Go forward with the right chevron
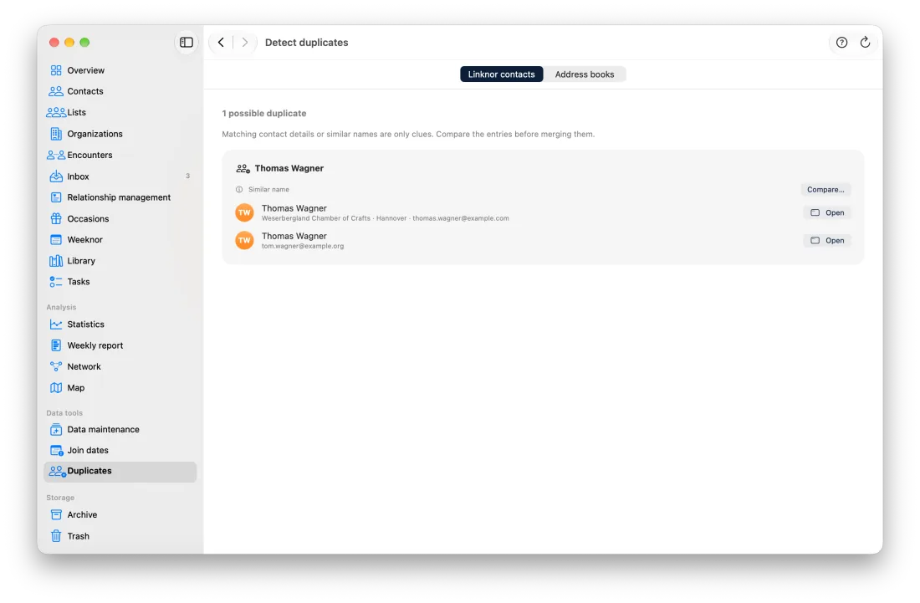 click(x=245, y=42)
